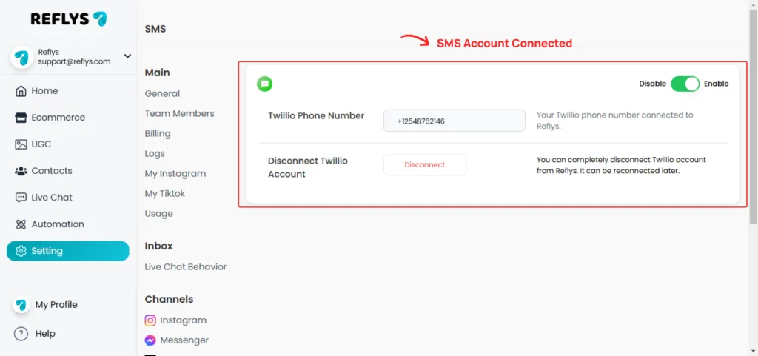Click the 'Enable' label beside toggle
The height and width of the screenshot is (356, 758).
click(716, 84)
